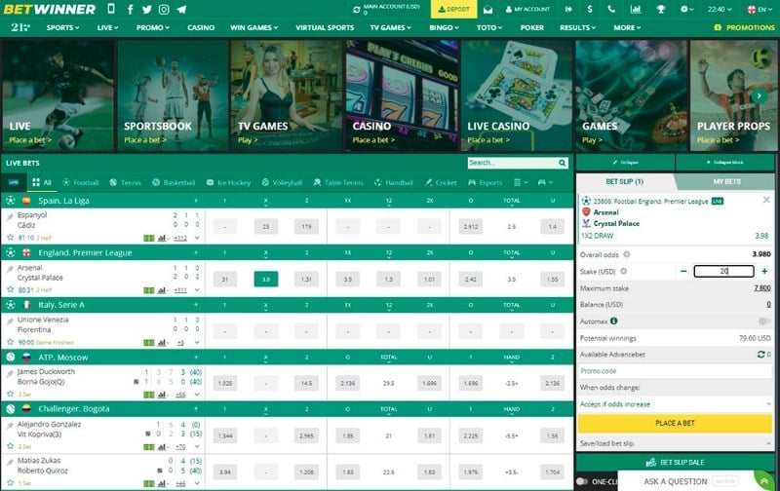
Task: Open the Live Casino banner
Action: (517, 95)
